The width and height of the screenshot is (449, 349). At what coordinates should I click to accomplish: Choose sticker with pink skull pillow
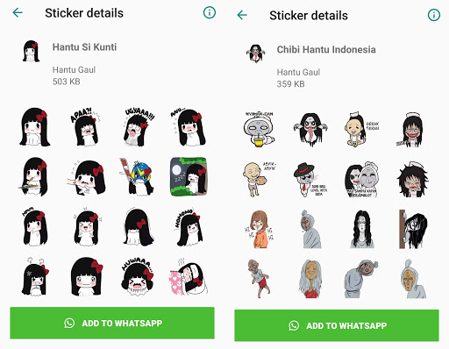(x=189, y=277)
